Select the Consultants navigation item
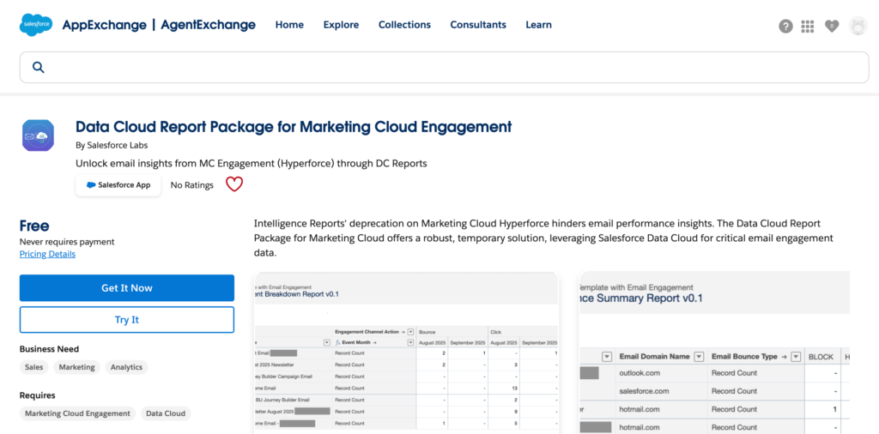This screenshot has width=879, height=434. pos(477,25)
